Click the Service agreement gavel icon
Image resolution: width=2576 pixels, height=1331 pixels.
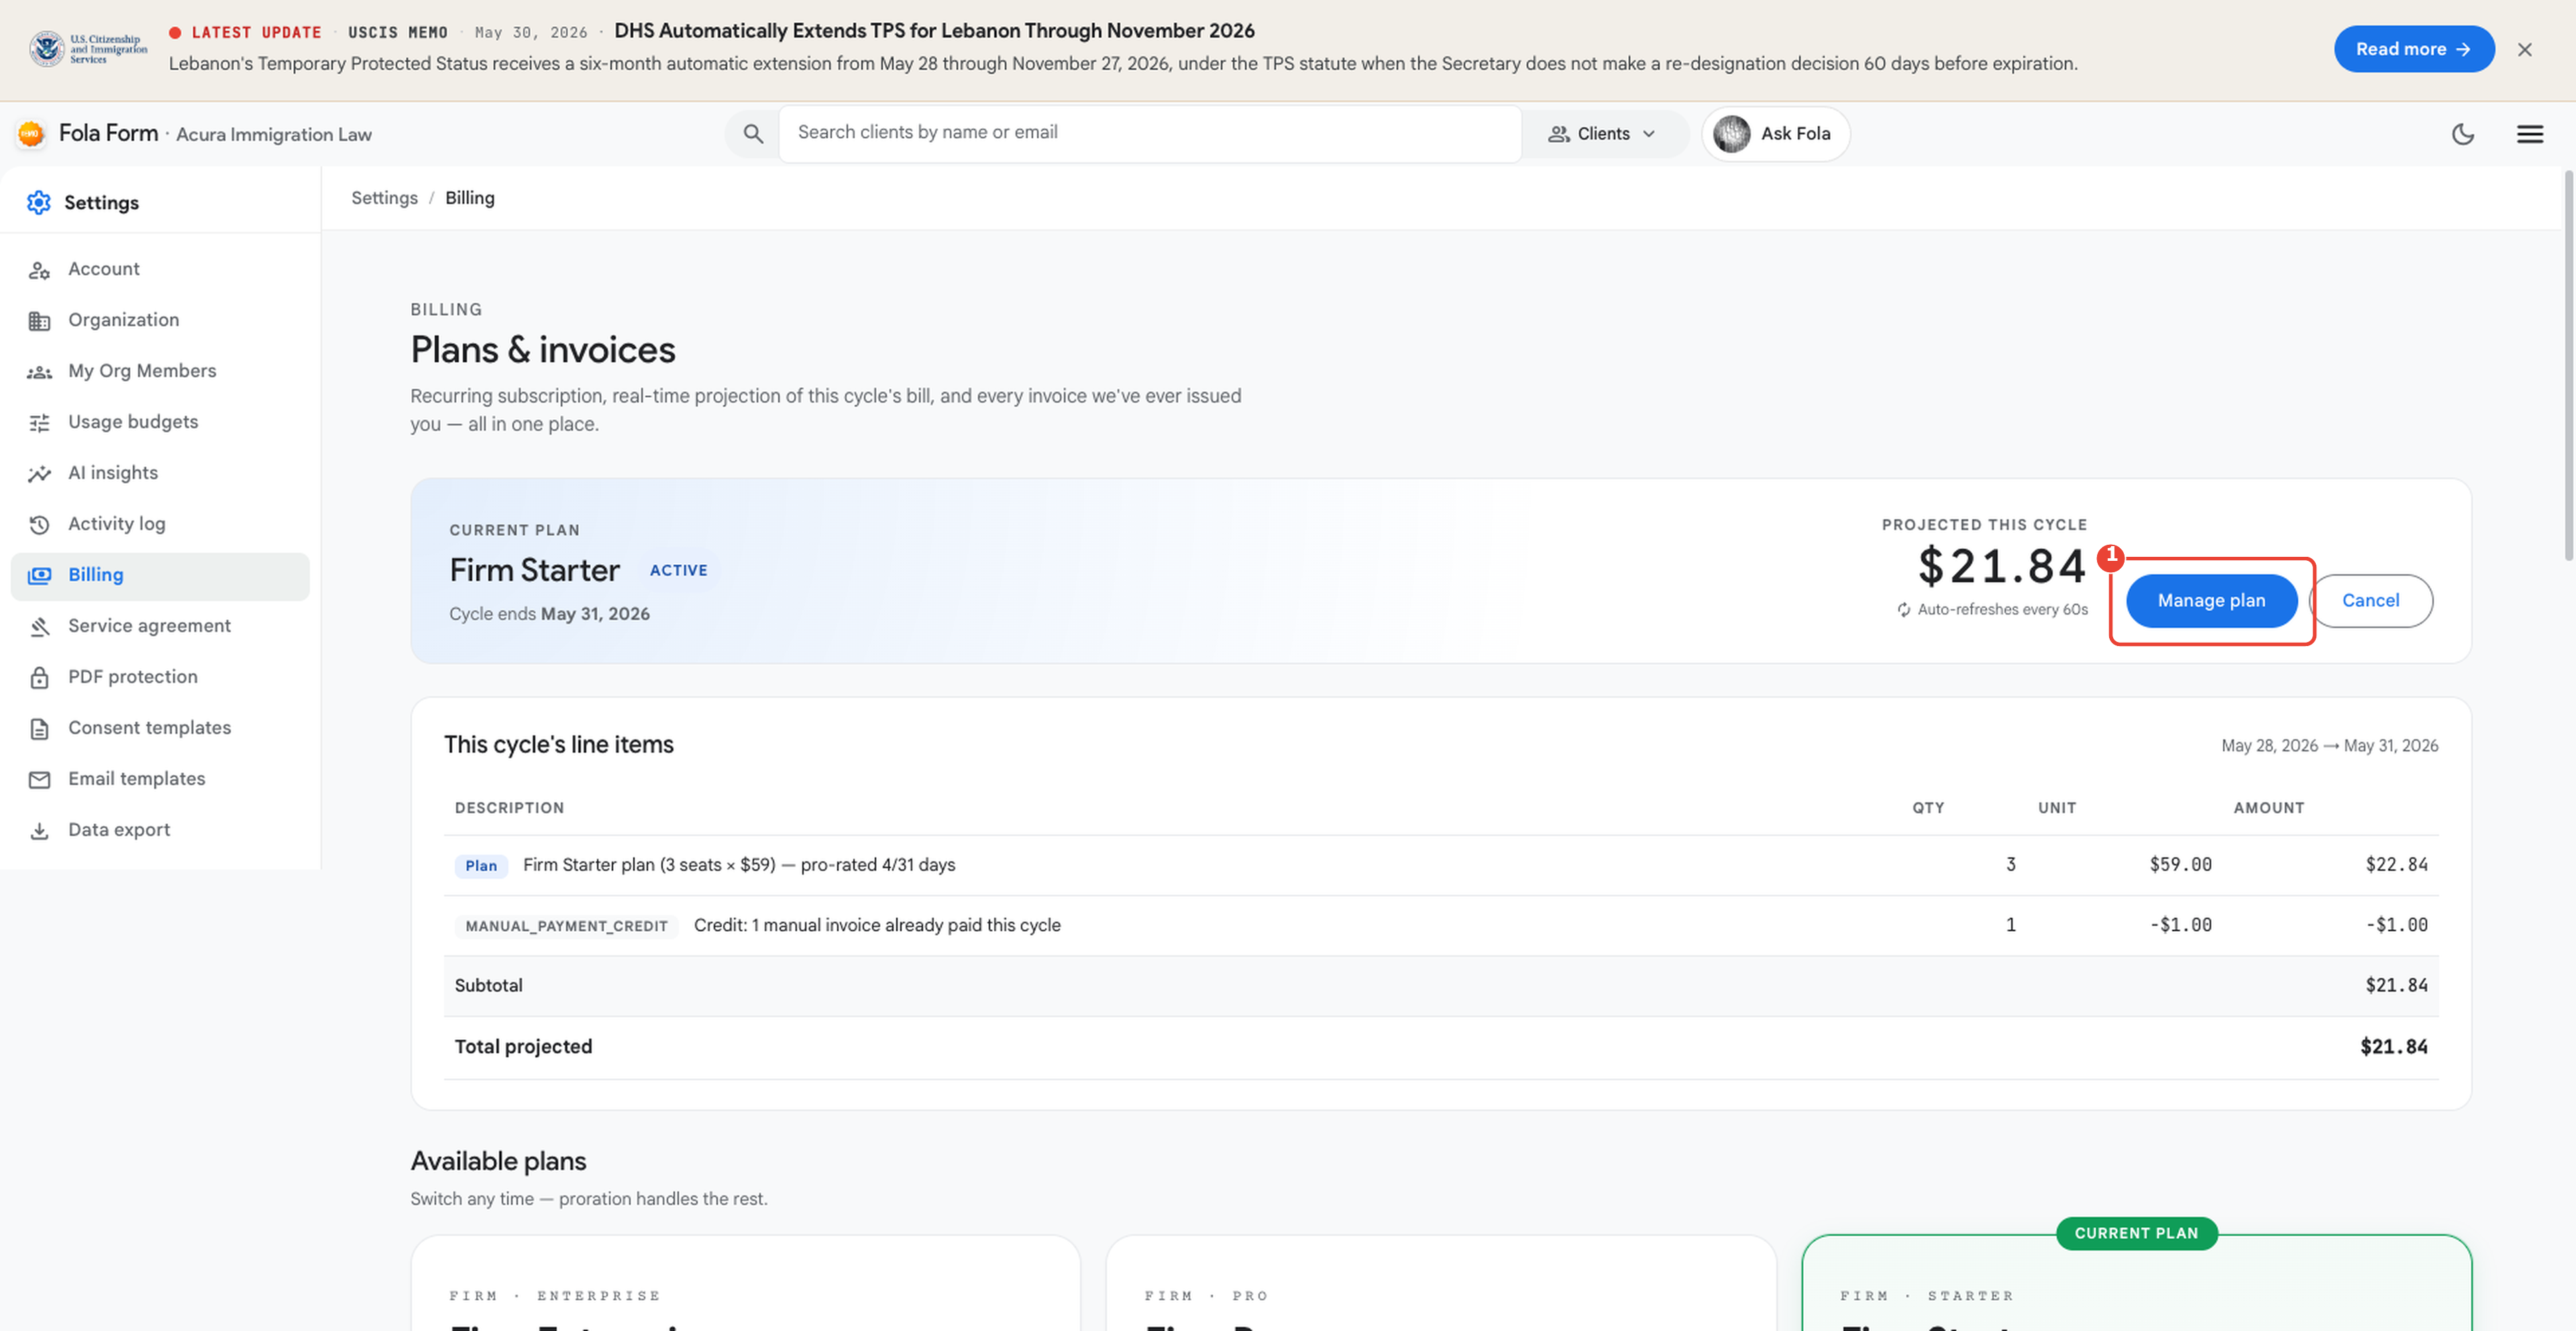coord(39,627)
